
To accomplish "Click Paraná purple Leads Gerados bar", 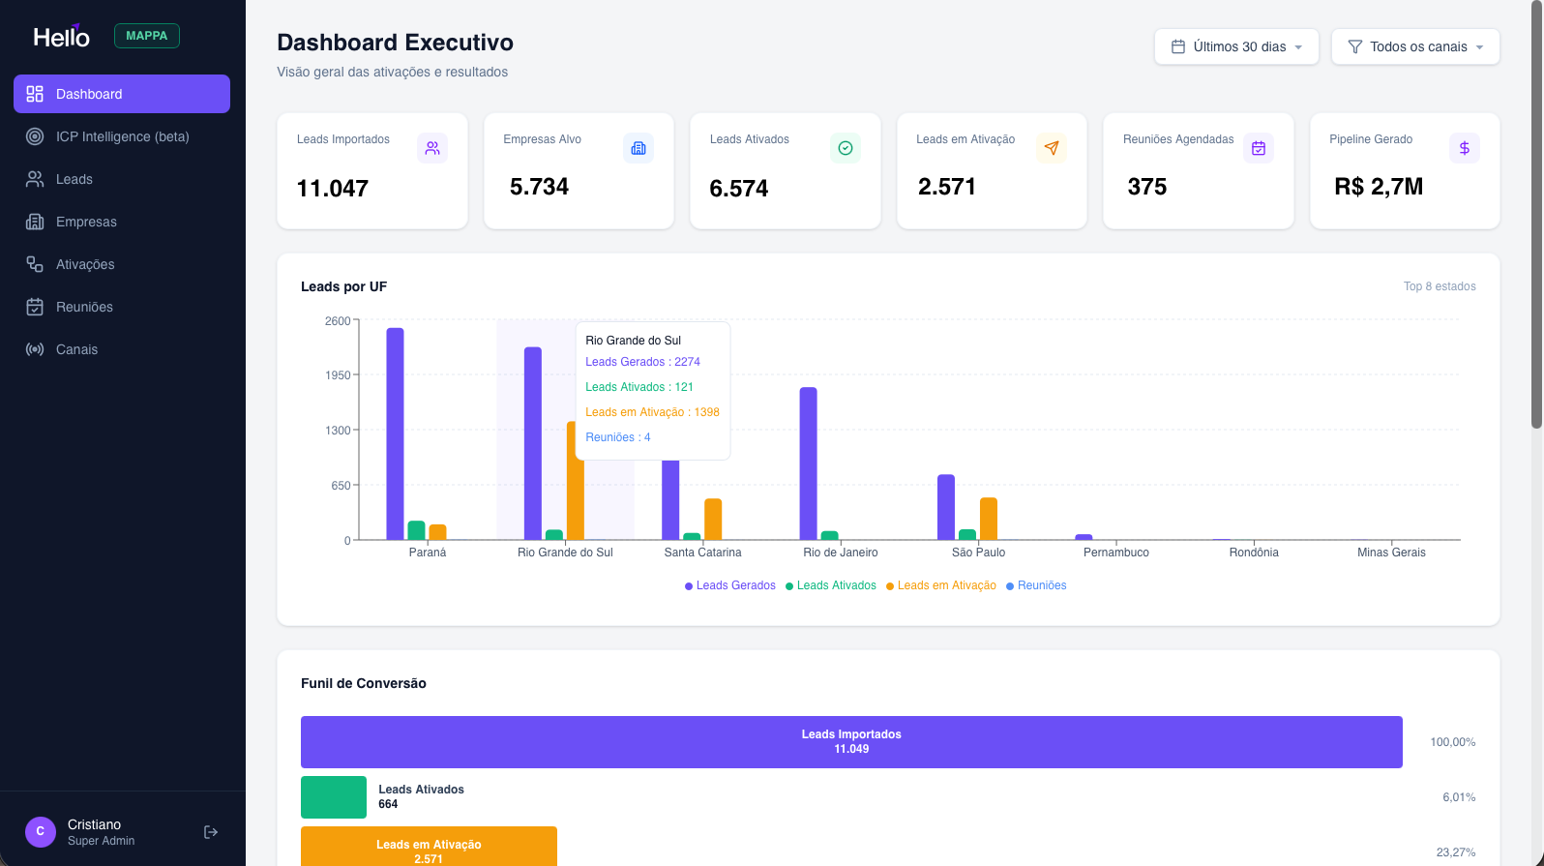I will [x=395, y=433].
